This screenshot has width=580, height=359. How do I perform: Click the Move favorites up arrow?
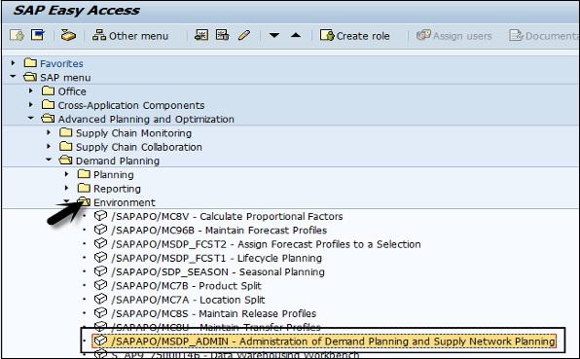tap(296, 35)
